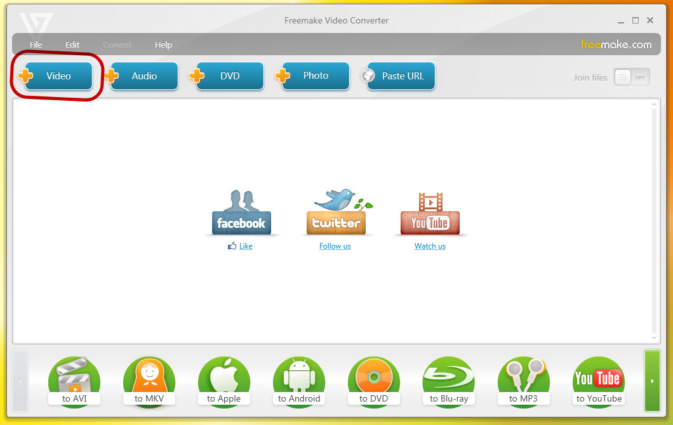The image size is (673, 425).
Task: Open the File menu
Action: pos(36,45)
